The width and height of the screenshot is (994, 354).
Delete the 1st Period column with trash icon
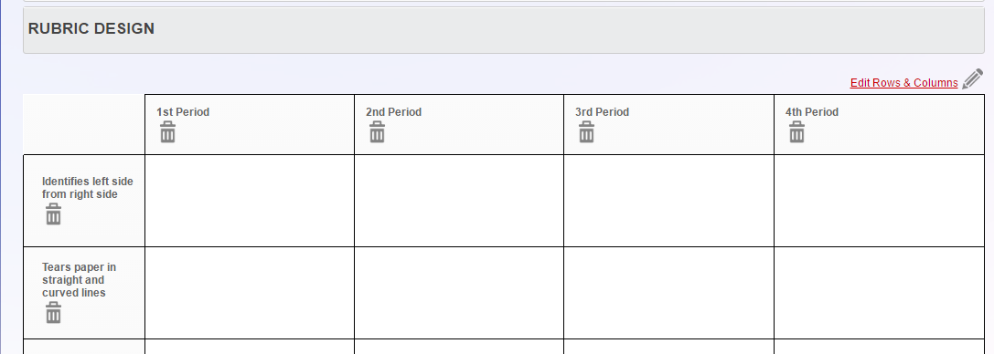point(167,132)
